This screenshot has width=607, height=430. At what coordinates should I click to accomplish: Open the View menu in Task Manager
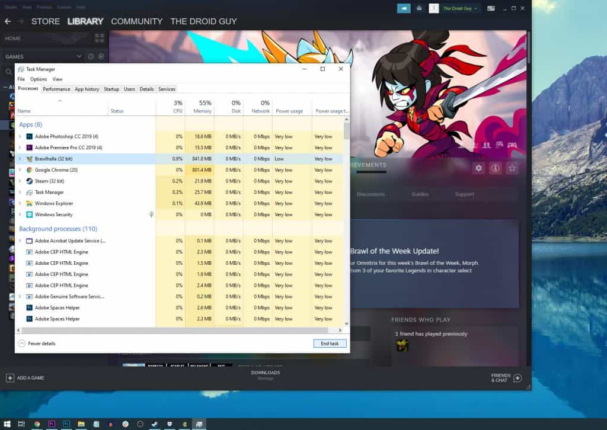[57, 79]
